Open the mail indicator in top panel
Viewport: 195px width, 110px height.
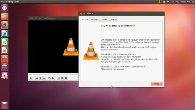(164, 2)
